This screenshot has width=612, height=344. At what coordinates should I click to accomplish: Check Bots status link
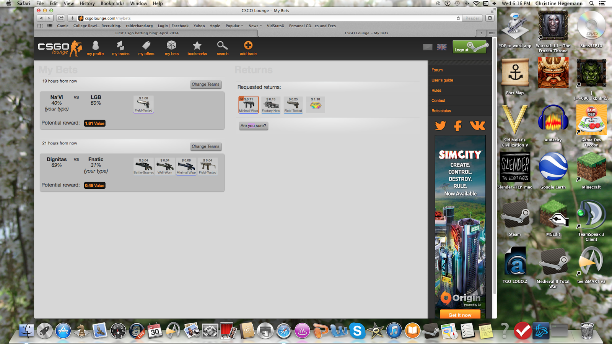coord(441,111)
